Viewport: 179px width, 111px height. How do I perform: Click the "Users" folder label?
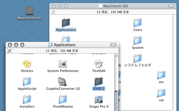click(138, 30)
